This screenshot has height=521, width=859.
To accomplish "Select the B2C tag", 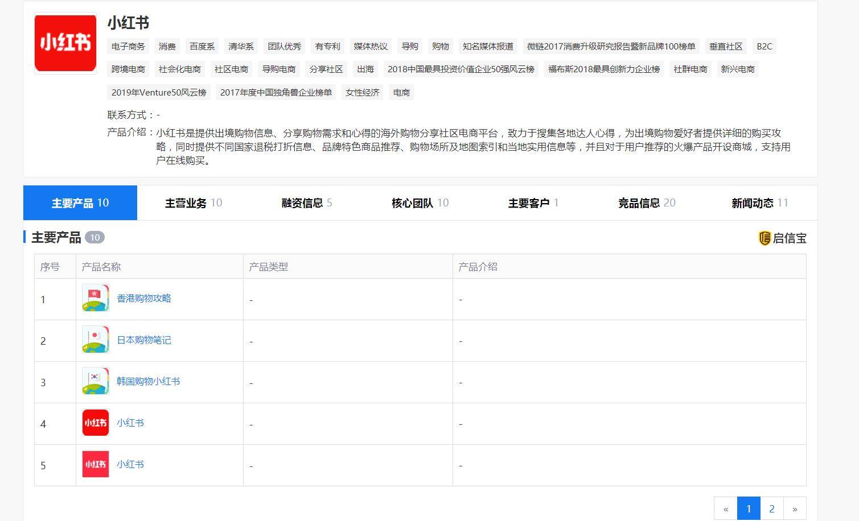I will click(x=765, y=47).
